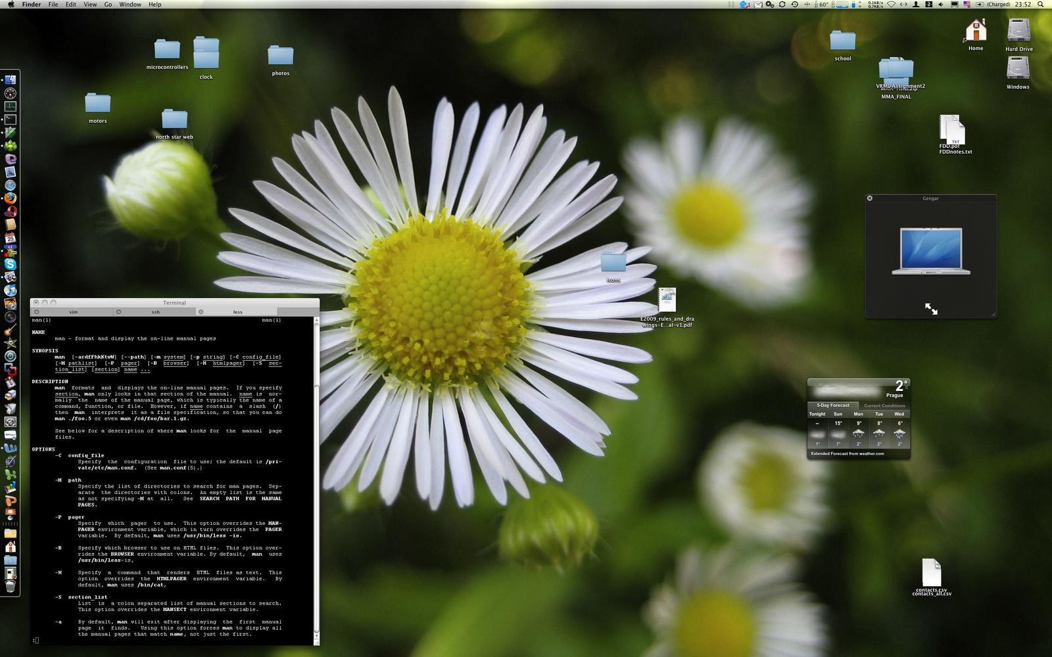Select the north star web folder
The height and width of the screenshot is (657, 1052).
tap(174, 124)
